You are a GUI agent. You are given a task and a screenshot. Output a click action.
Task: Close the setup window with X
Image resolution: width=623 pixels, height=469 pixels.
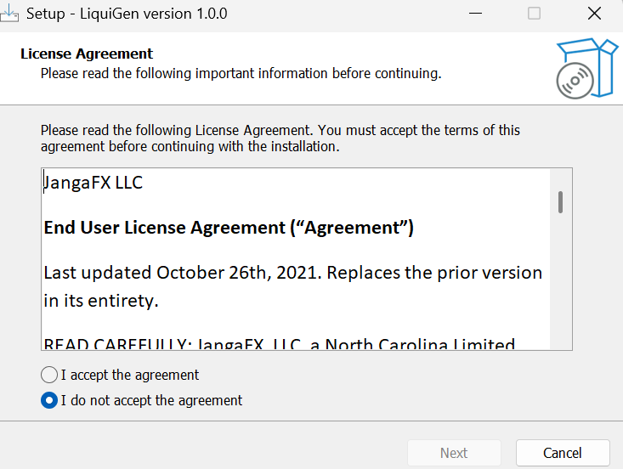coord(594,14)
